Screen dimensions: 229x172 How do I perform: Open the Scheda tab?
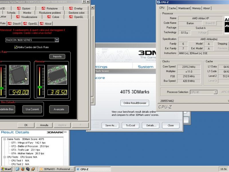click(x=11, y=13)
